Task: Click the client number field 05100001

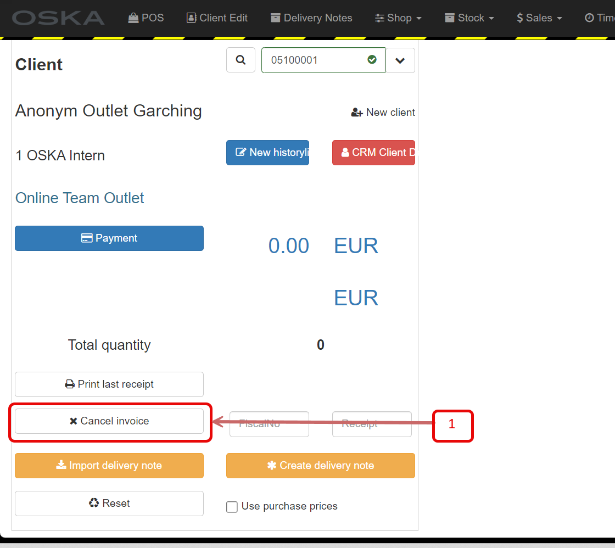Action: [x=323, y=60]
